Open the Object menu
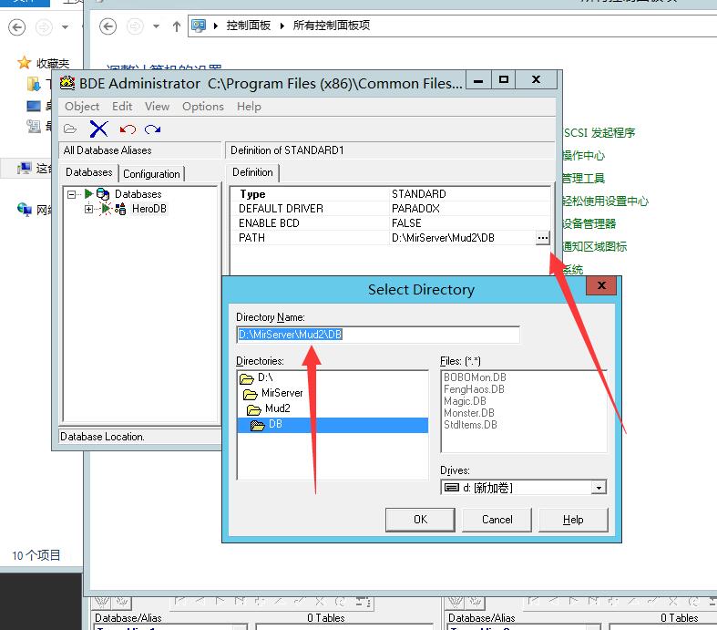Image resolution: width=717 pixels, height=630 pixels. coord(82,107)
